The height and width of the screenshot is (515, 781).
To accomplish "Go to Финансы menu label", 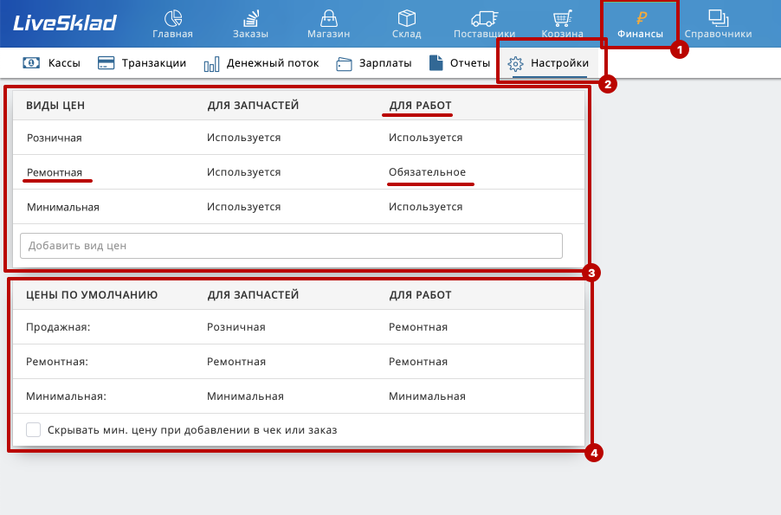I will click(641, 34).
